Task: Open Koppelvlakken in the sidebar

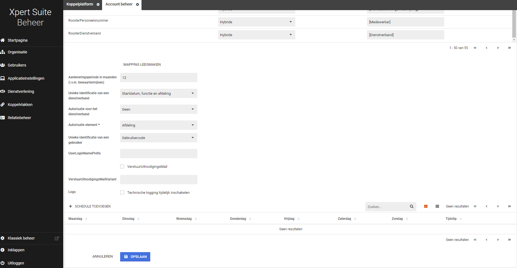Action: pyautogui.click(x=20, y=105)
